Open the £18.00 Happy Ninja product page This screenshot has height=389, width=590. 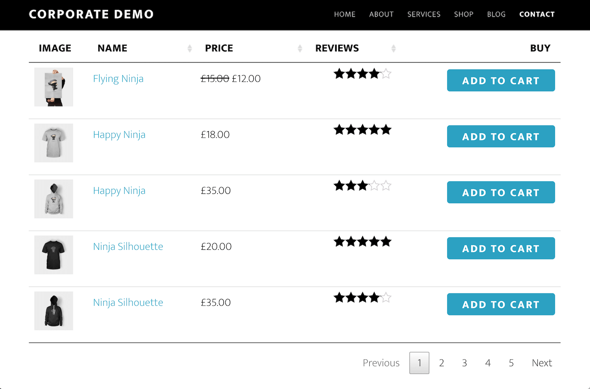click(x=119, y=135)
